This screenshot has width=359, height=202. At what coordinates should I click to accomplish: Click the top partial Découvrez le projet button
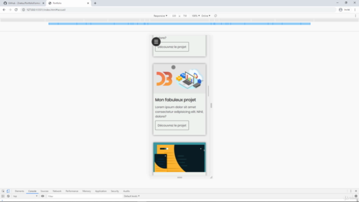coord(172,47)
